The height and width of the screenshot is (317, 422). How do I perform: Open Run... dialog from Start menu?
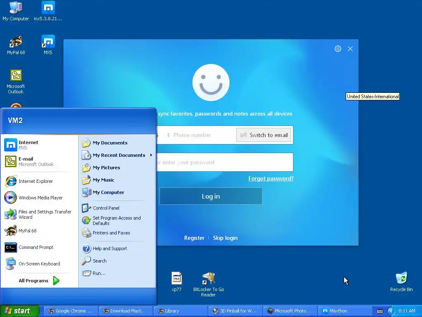click(x=117, y=273)
